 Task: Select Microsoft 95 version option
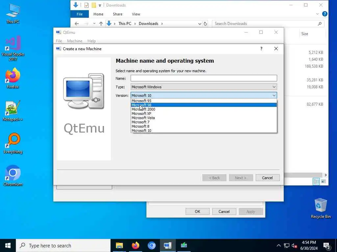click(204, 101)
